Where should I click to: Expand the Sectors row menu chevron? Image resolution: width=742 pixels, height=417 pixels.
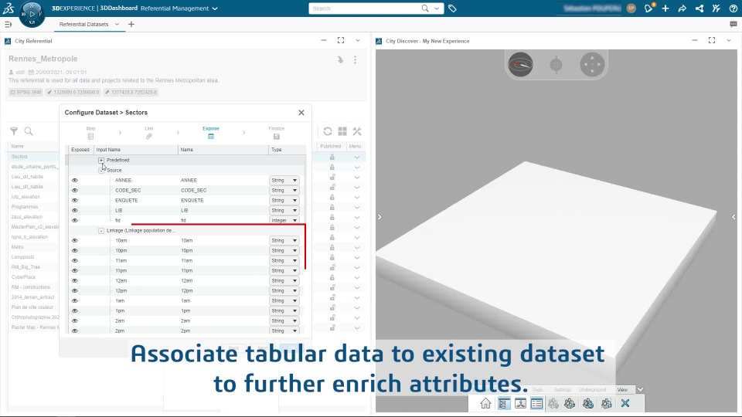[x=357, y=157]
